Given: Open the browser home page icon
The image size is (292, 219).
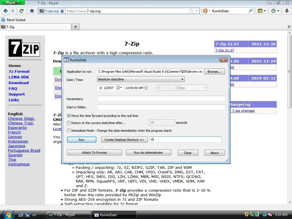Looking at the screenshot, I should click(32, 11).
